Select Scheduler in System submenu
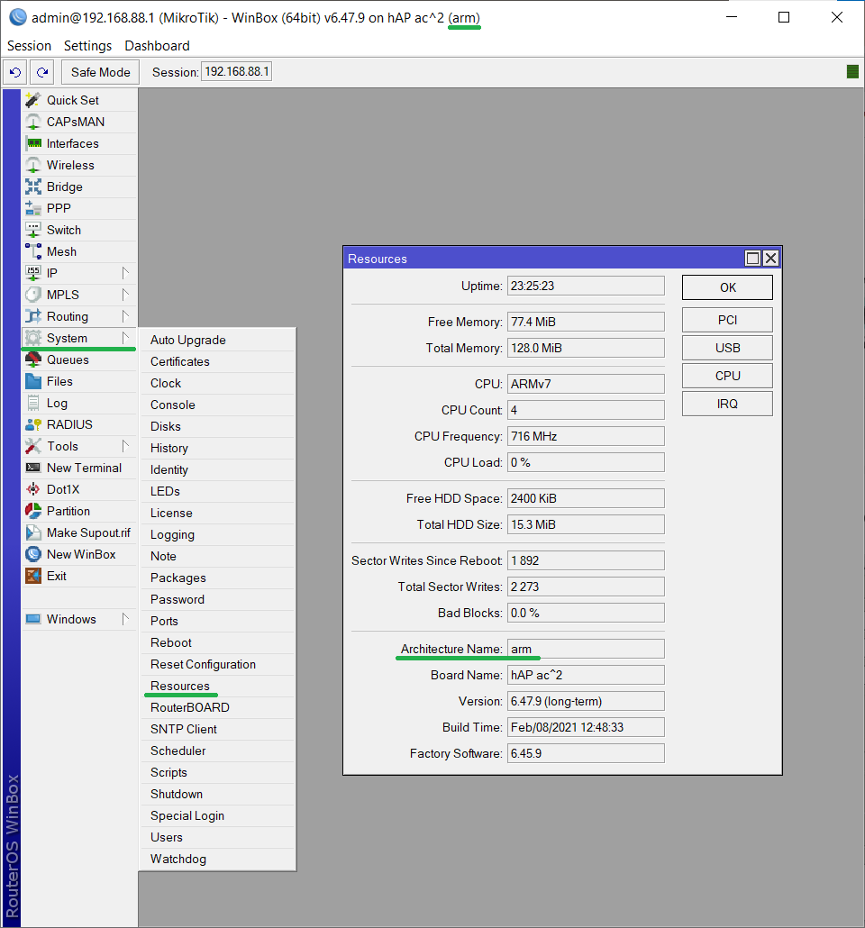The width and height of the screenshot is (865, 928). pyautogui.click(x=218, y=751)
